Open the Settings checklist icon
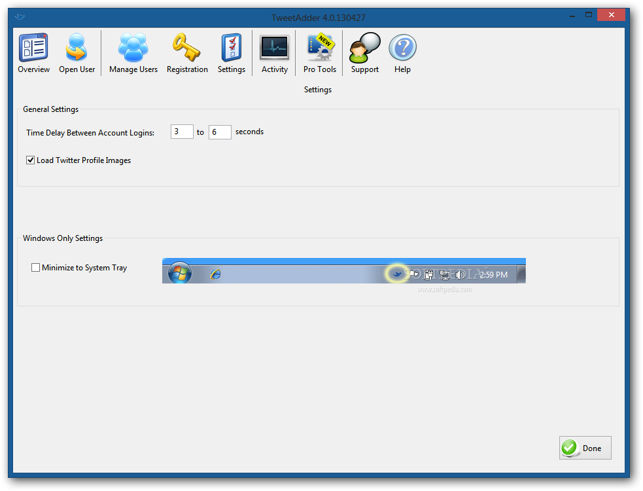Image resolution: width=643 pixels, height=491 pixels. click(x=232, y=54)
